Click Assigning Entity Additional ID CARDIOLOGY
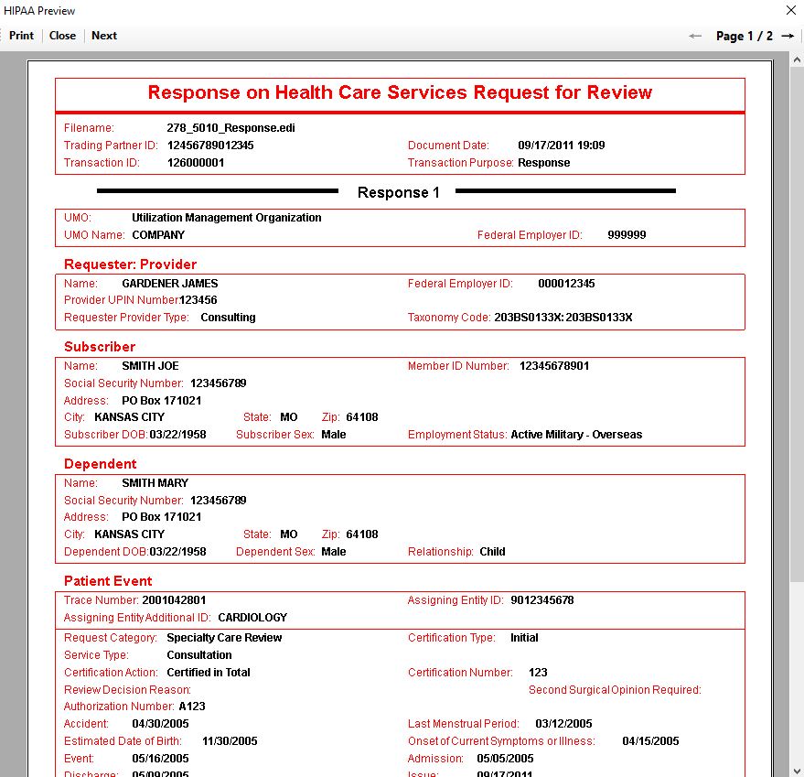 point(252,618)
